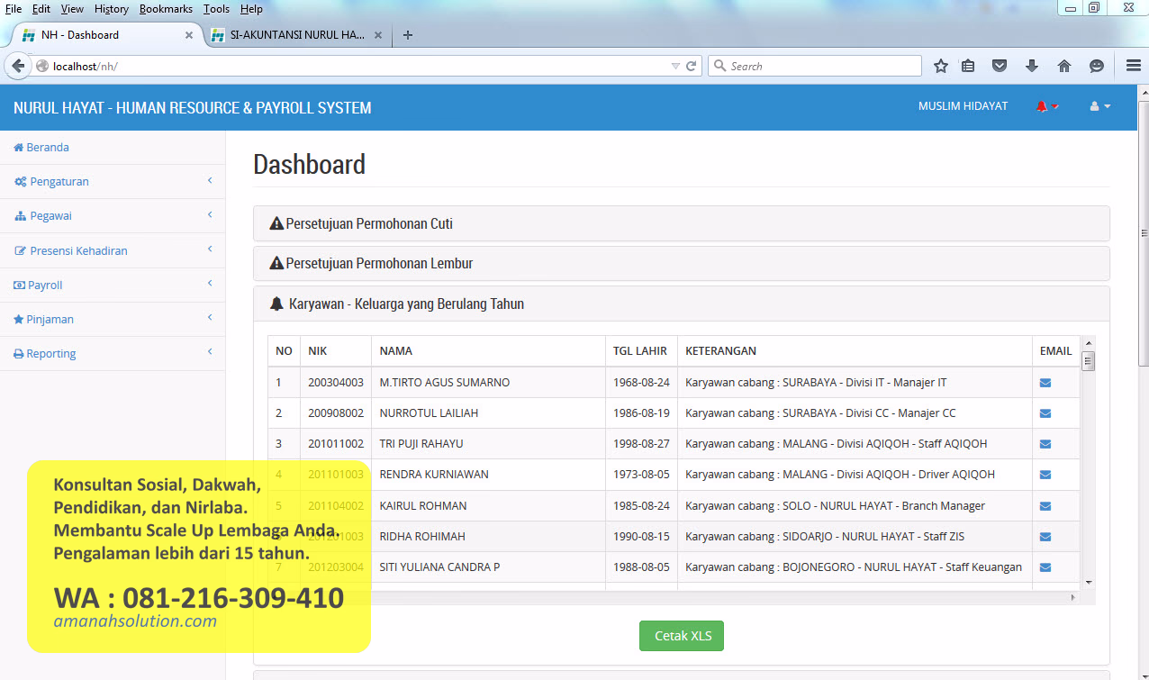
Task: Click the page's main vertical scrollbar
Action: pos(1144,234)
